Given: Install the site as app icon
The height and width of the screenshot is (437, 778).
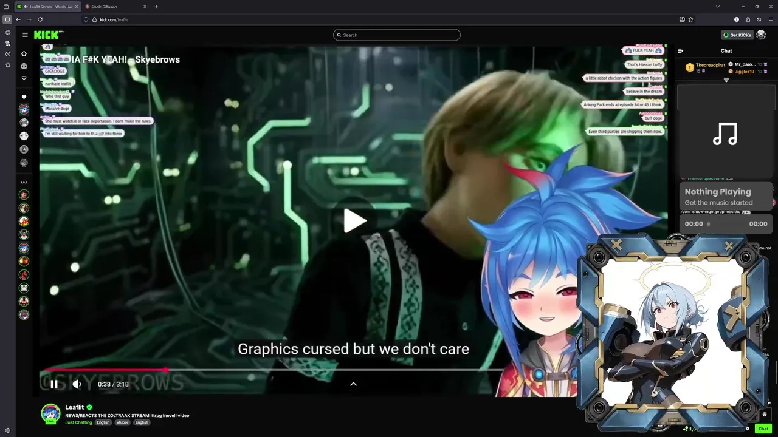Looking at the screenshot, I should pos(682,19).
